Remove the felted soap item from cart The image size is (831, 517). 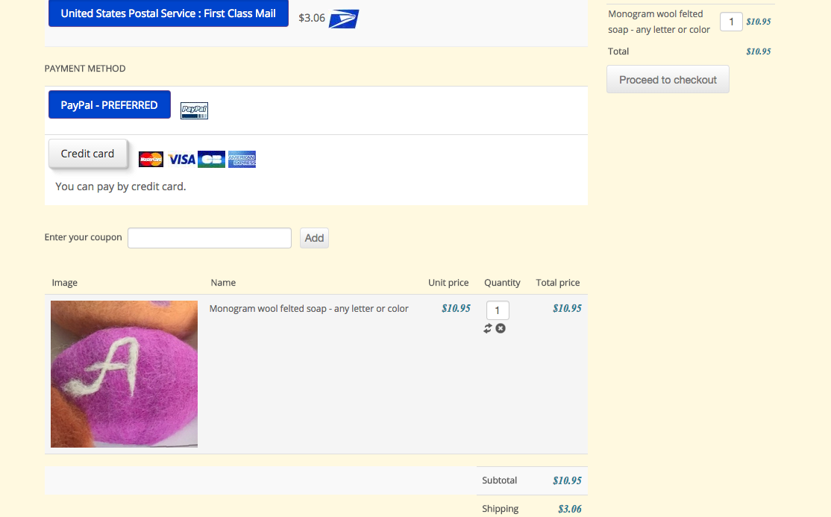coord(501,328)
